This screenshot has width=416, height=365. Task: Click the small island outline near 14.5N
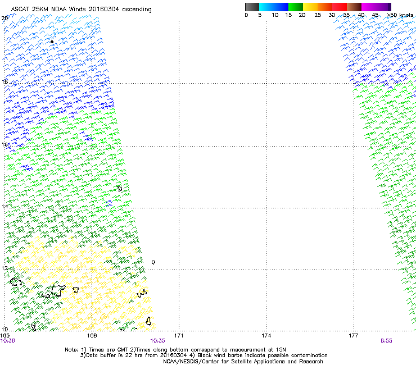[120, 189]
